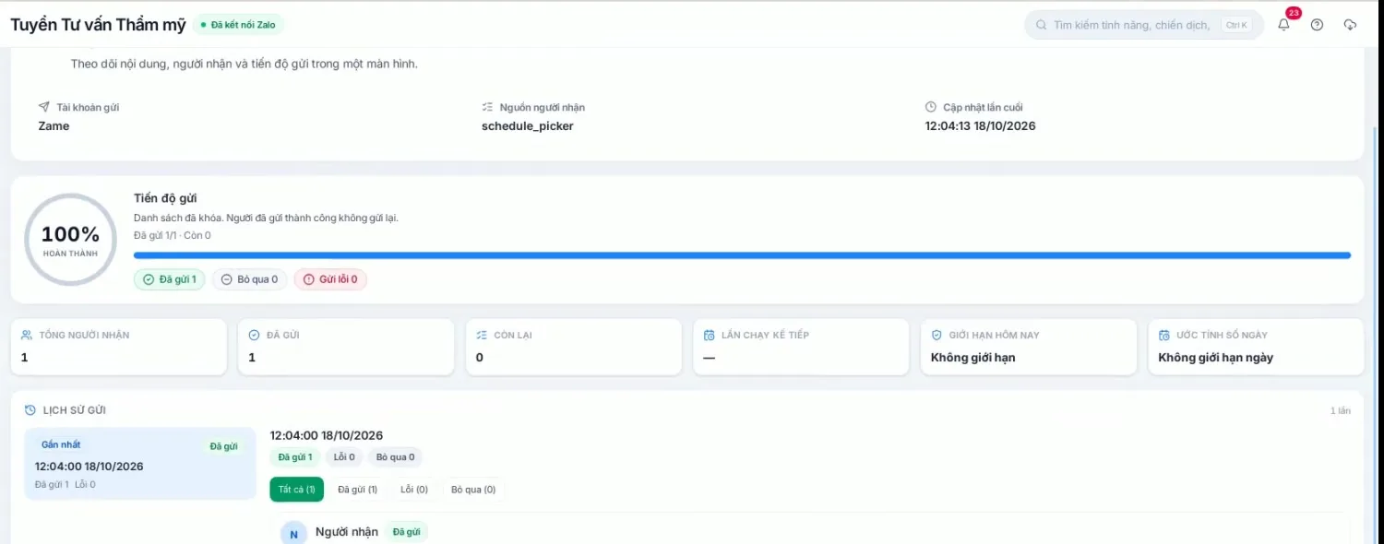Click the cloud download icon in header
This screenshot has width=1384, height=544.
pyautogui.click(x=1350, y=25)
